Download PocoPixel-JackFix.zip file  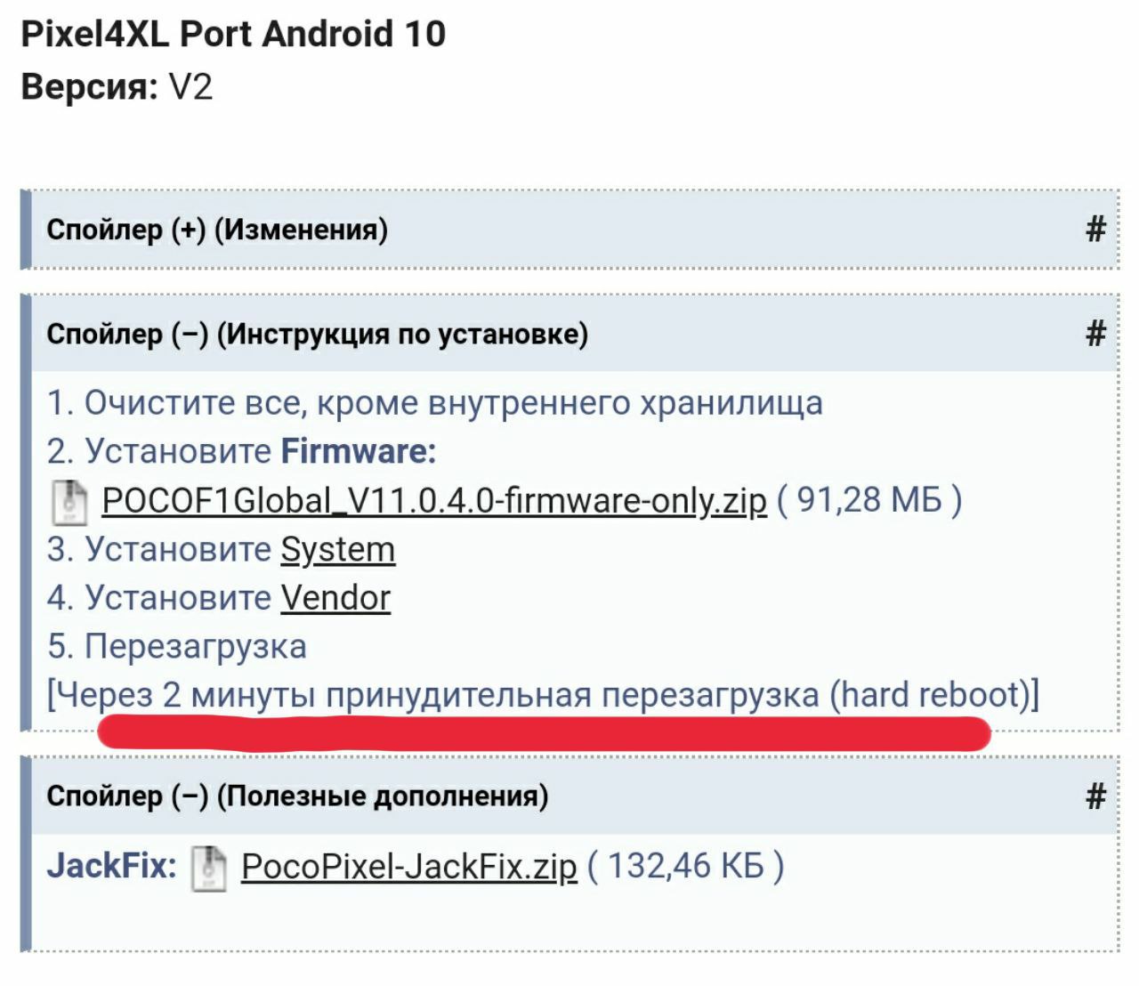[408, 866]
